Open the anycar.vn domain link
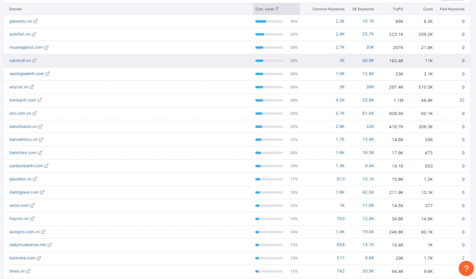 click(19, 87)
